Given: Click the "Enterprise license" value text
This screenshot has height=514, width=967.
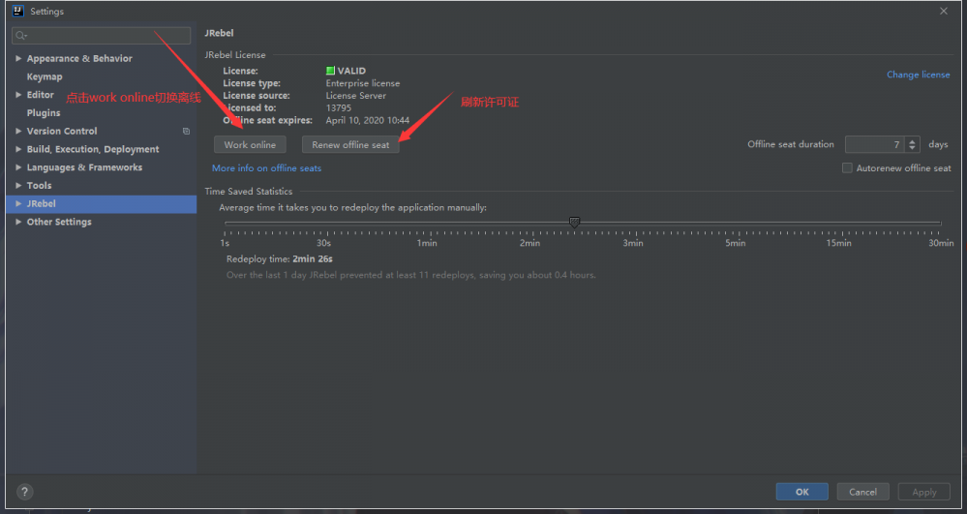Looking at the screenshot, I should point(363,83).
